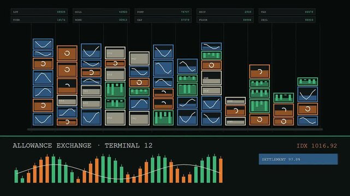Image resolution: width=350 pixels, height=196 pixels.
Task: Open the SHIP reading cell
Action: click(x=225, y=12)
